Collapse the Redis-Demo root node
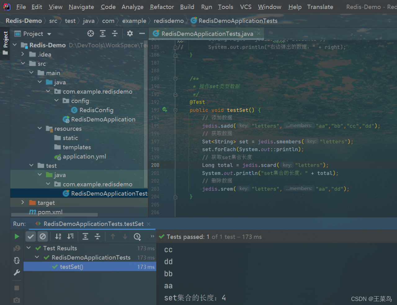The height and width of the screenshot is (305, 397). coord(15,45)
